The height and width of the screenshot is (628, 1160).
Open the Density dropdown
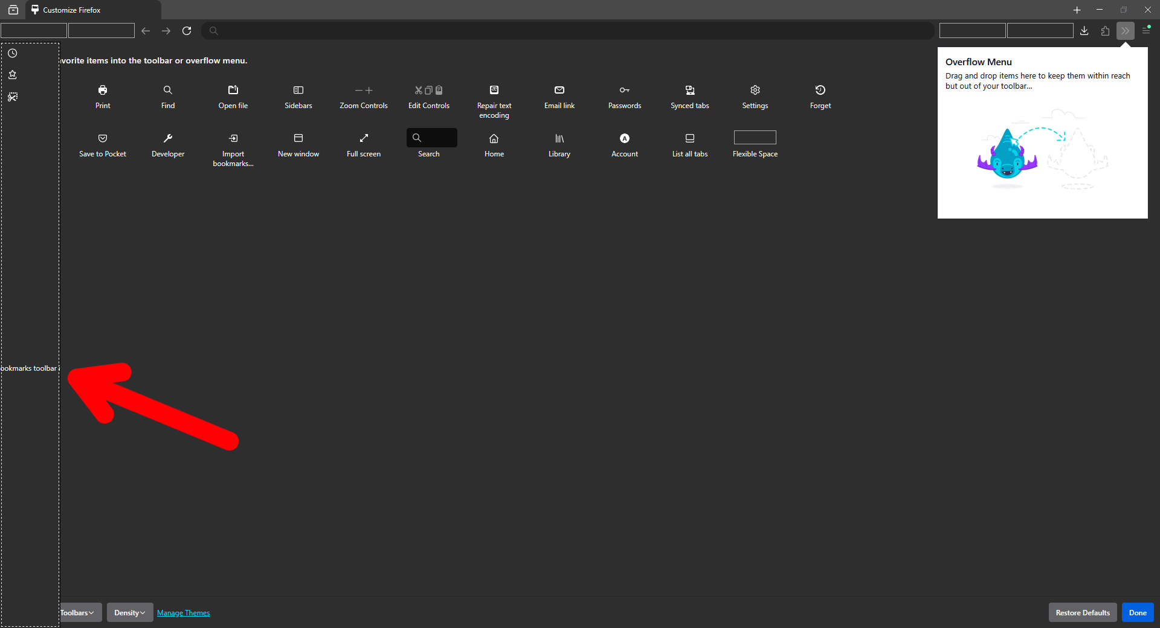pos(130,612)
